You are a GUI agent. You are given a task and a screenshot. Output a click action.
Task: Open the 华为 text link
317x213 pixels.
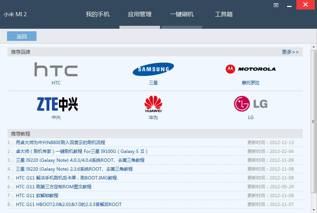(153, 118)
